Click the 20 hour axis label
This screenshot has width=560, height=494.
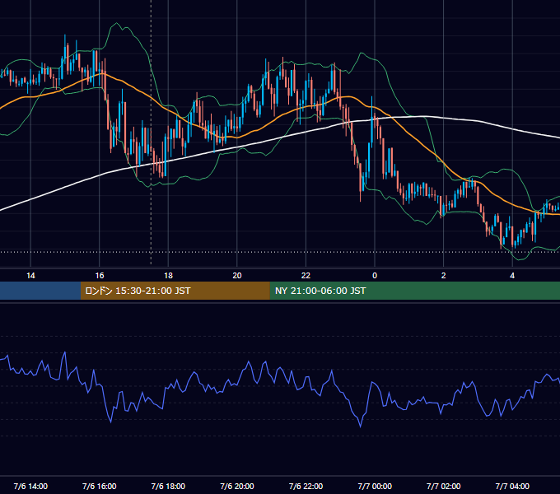click(237, 276)
